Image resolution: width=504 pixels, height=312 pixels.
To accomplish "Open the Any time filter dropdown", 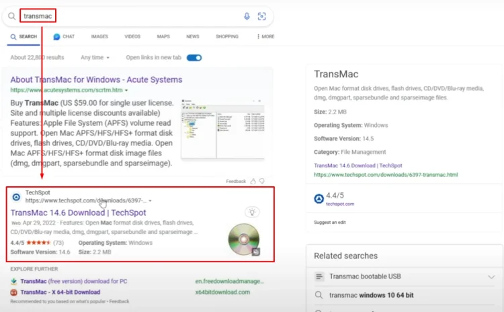I will coord(95,58).
